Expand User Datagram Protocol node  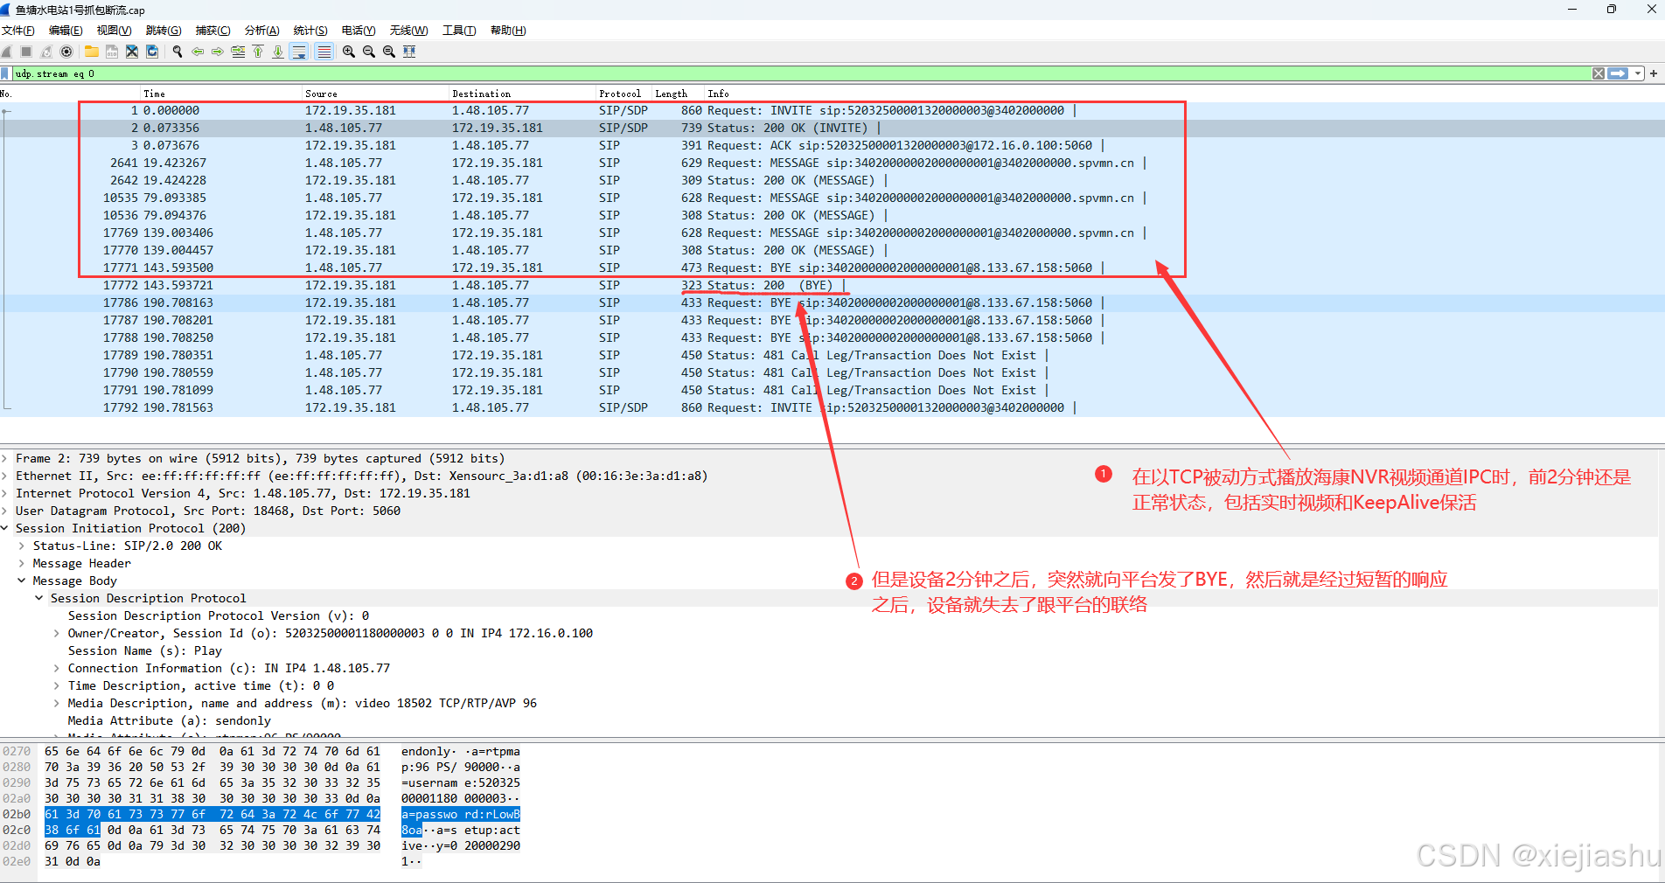tap(5, 511)
